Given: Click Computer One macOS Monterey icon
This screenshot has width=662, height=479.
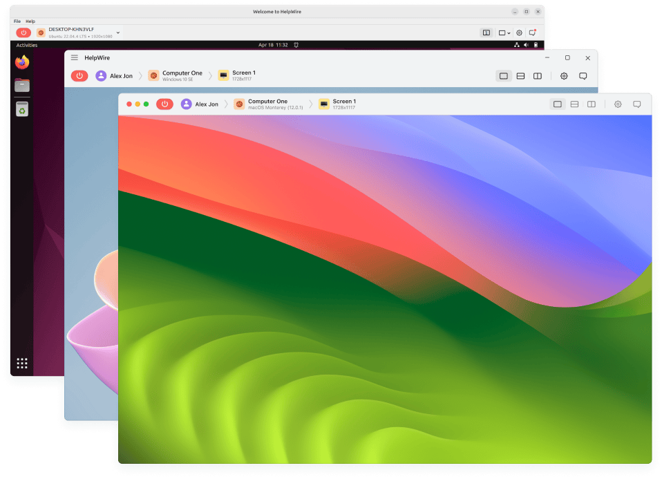Looking at the screenshot, I should [239, 104].
